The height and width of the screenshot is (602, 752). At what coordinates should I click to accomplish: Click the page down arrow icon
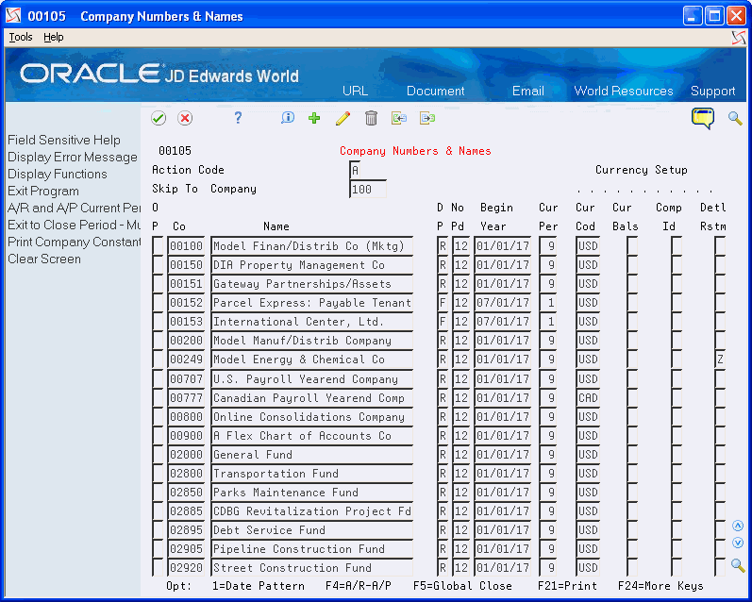point(738,543)
